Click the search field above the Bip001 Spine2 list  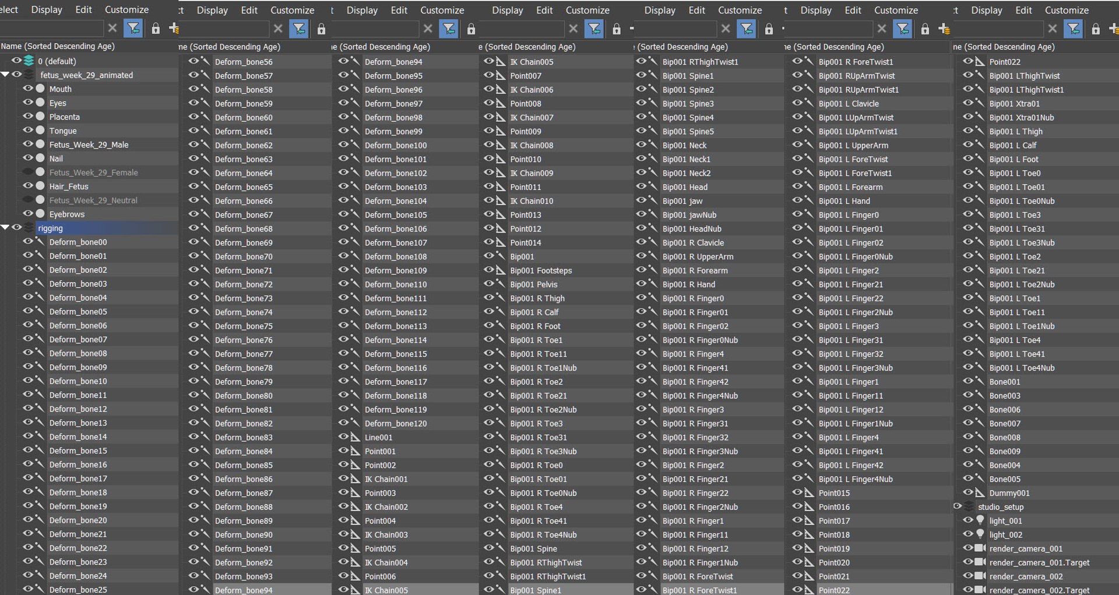[675, 29]
